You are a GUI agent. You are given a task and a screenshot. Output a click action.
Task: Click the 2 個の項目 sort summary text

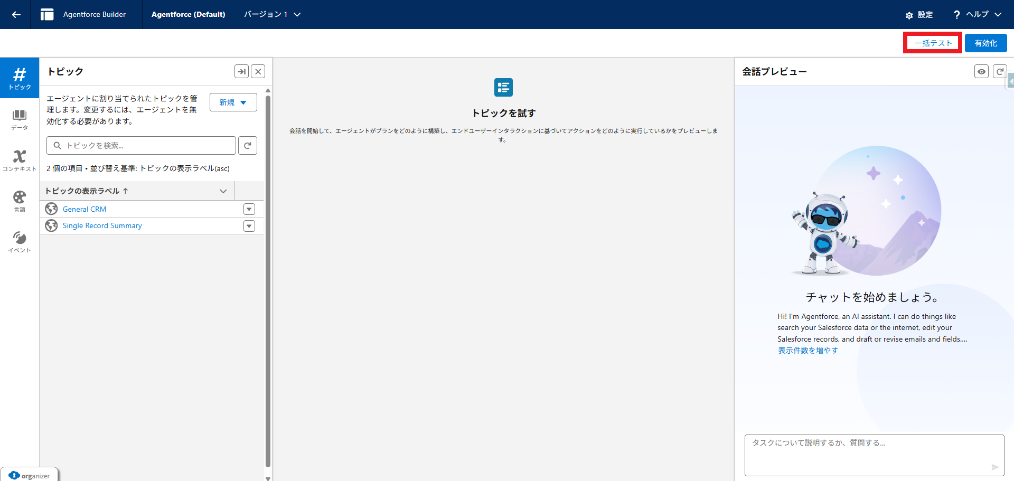click(x=138, y=168)
